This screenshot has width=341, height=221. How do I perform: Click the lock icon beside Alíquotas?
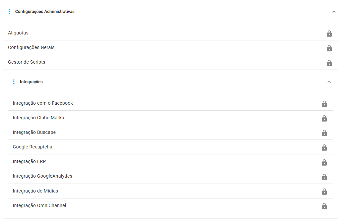(329, 33)
